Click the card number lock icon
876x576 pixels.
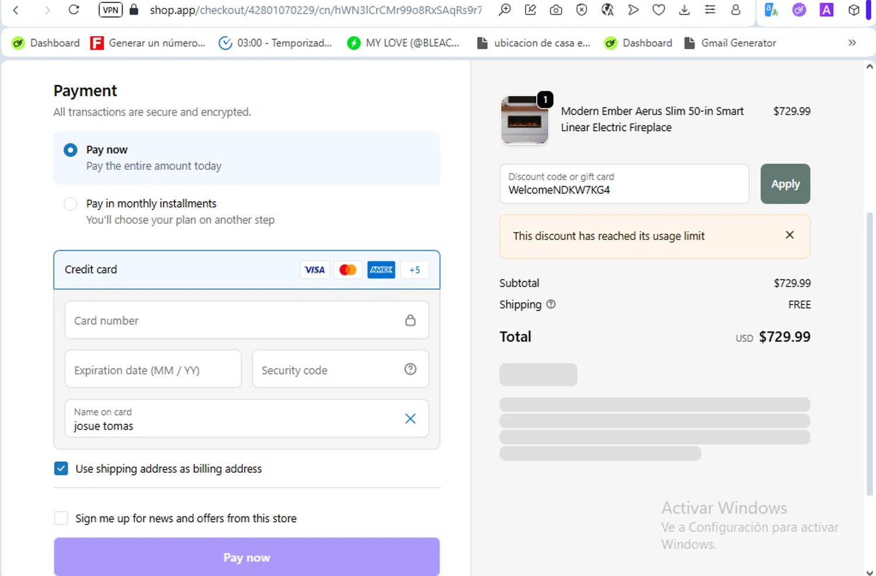(x=411, y=320)
